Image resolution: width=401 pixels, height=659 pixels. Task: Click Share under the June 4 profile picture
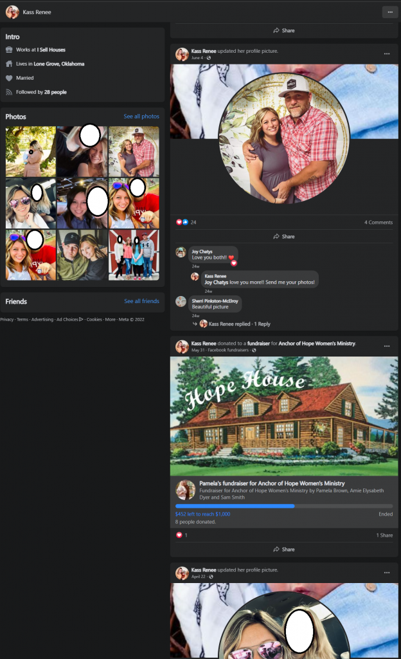coord(284,237)
